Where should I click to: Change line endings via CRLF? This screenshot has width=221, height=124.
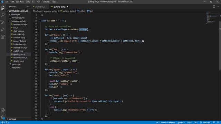click(x=195, y=123)
